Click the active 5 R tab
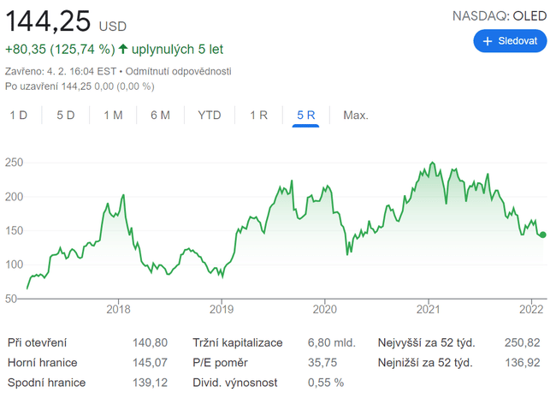The height and width of the screenshot is (398, 556). point(305,115)
